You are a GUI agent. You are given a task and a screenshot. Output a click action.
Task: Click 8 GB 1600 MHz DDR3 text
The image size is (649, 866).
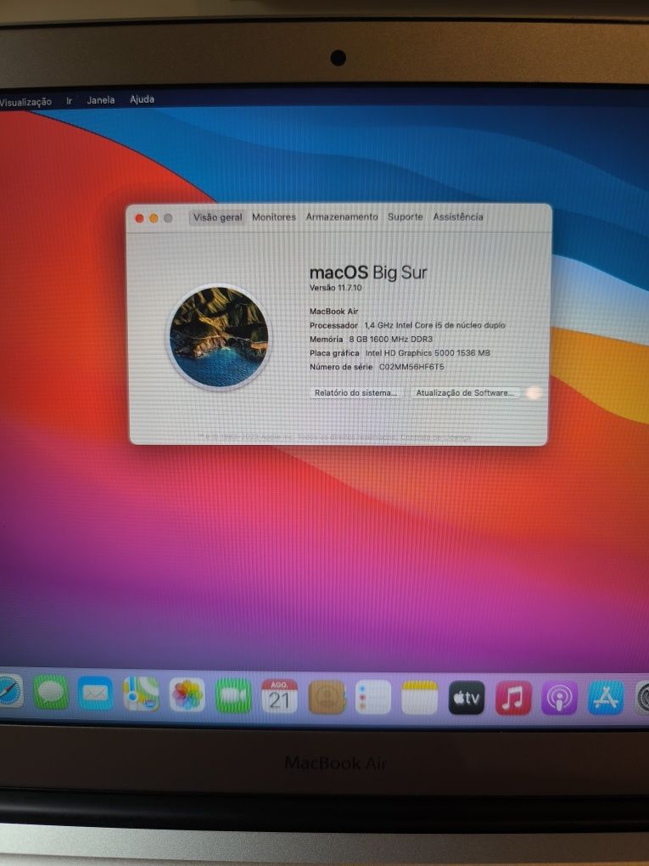(391, 339)
